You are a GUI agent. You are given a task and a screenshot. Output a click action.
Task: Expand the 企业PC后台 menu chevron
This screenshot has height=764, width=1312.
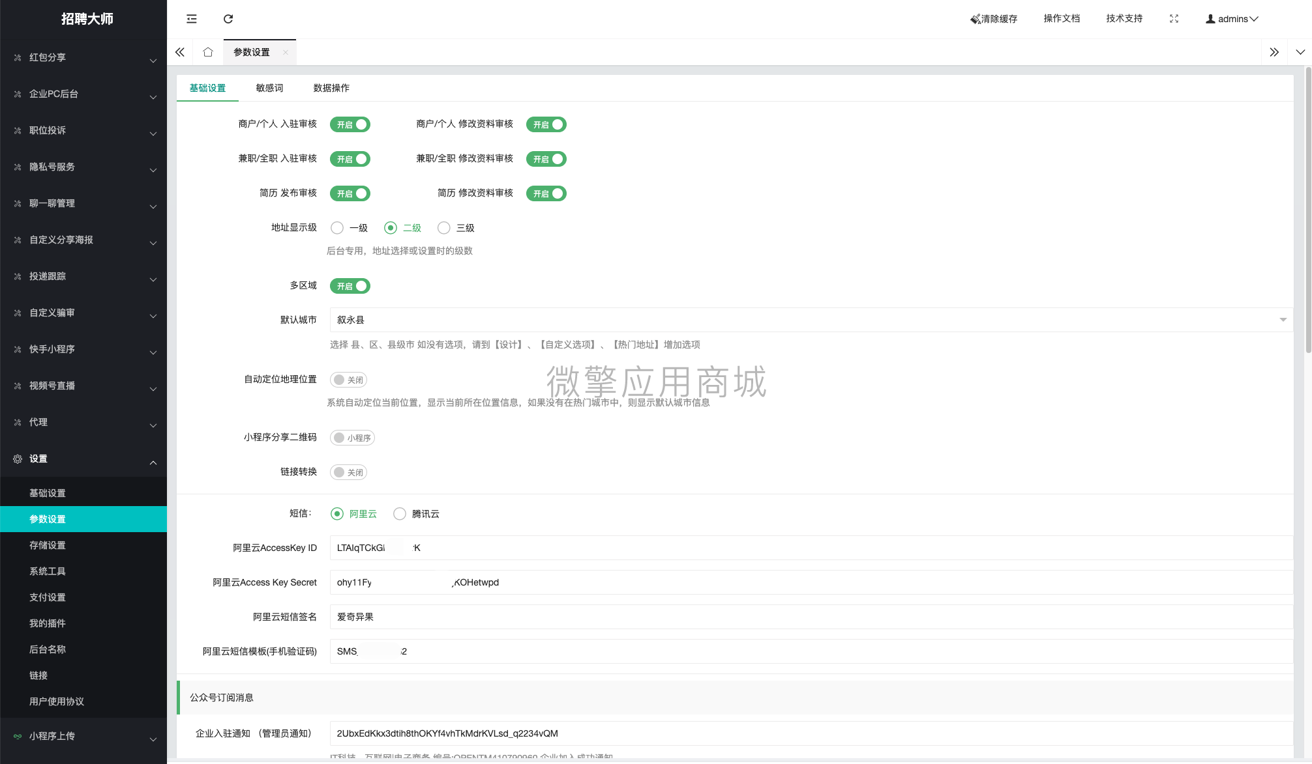click(153, 97)
